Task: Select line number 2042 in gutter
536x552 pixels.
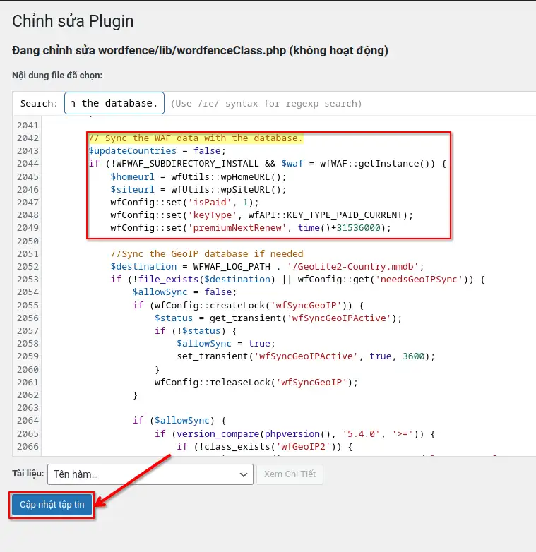Action: click(x=28, y=138)
